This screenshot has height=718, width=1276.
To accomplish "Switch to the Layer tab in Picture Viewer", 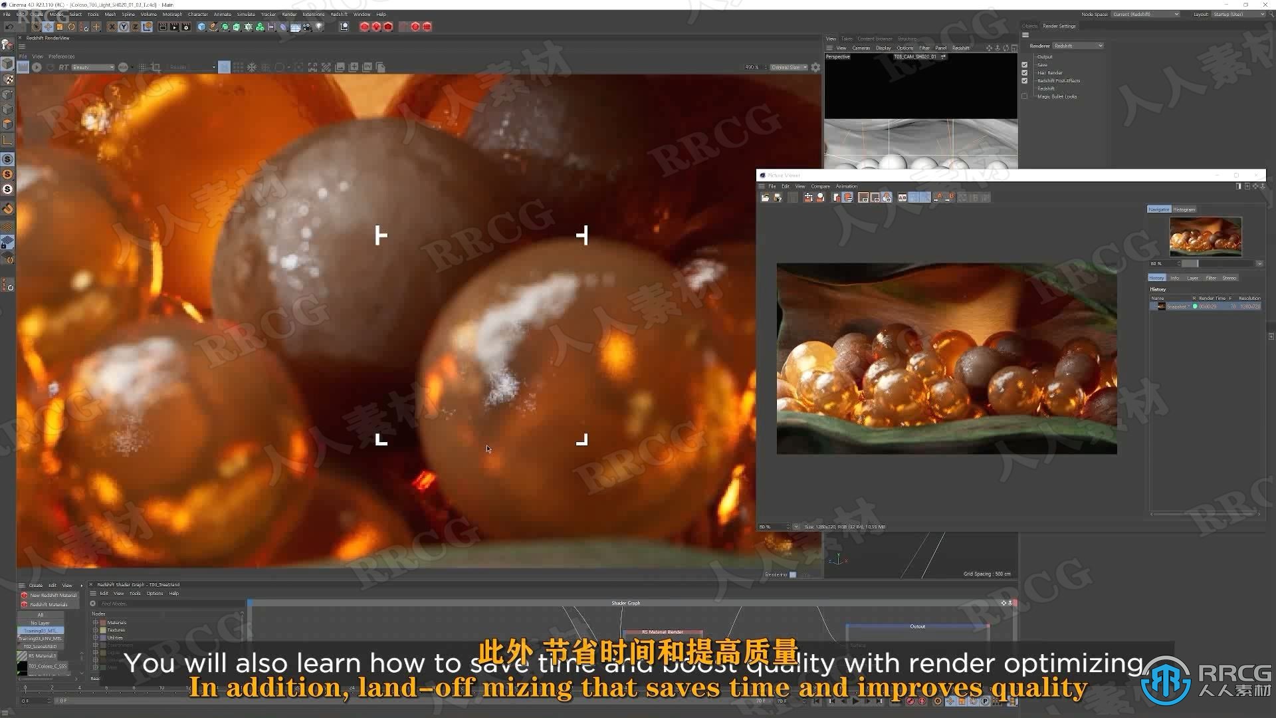I will coord(1193,278).
